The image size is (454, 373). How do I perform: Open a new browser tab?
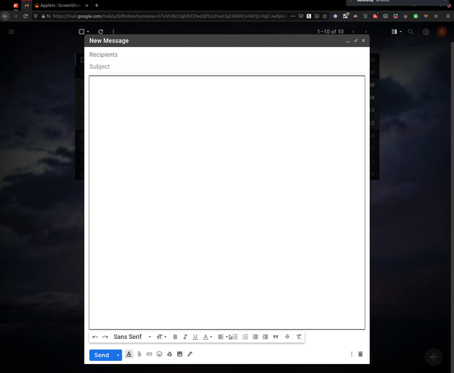pos(96,5)
